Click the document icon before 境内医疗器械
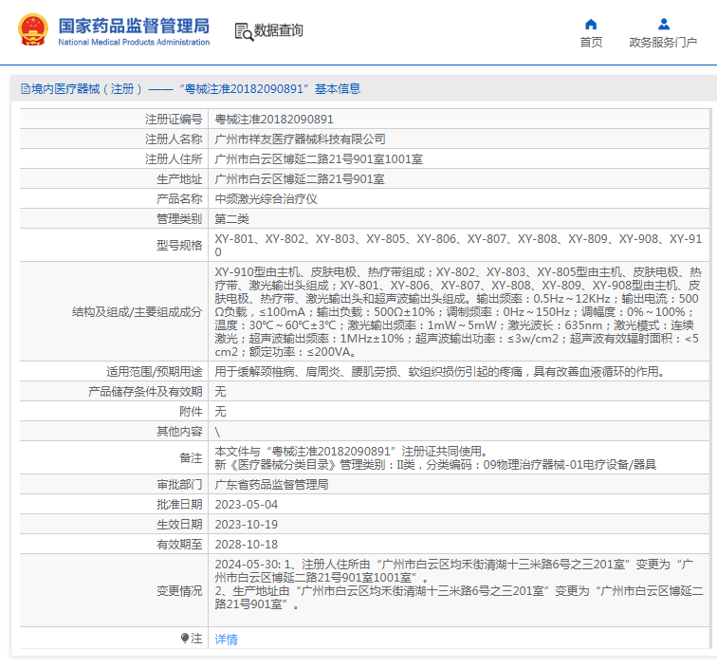 tap(26, 89)
